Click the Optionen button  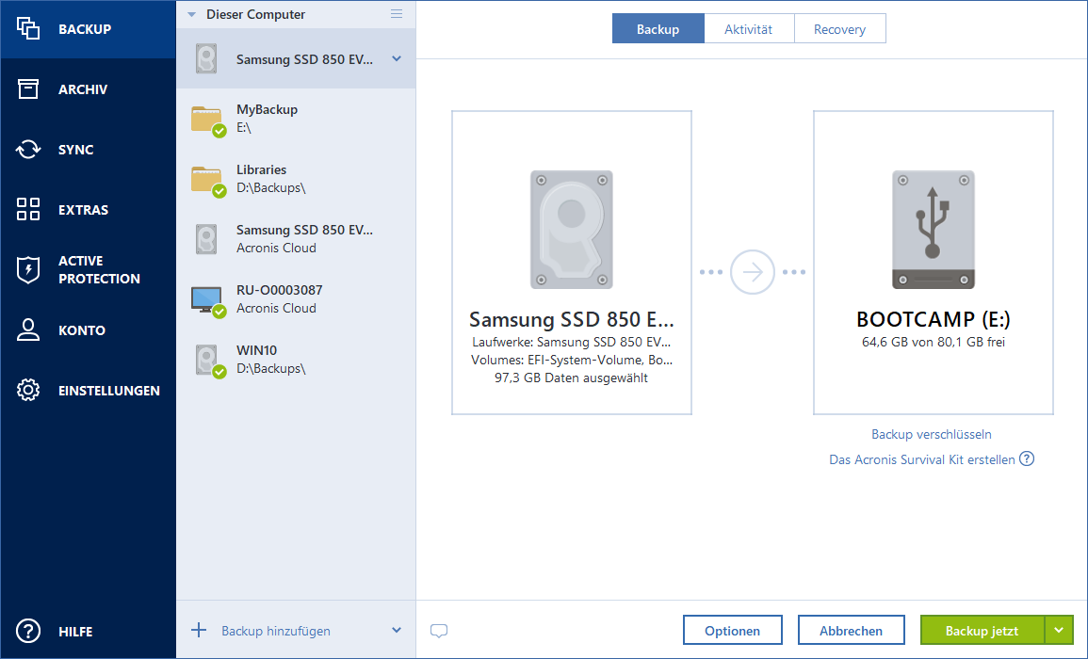(x=733, y=631)
